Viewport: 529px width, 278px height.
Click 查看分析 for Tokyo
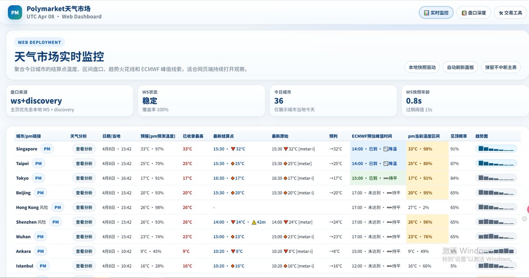point(84,178)
